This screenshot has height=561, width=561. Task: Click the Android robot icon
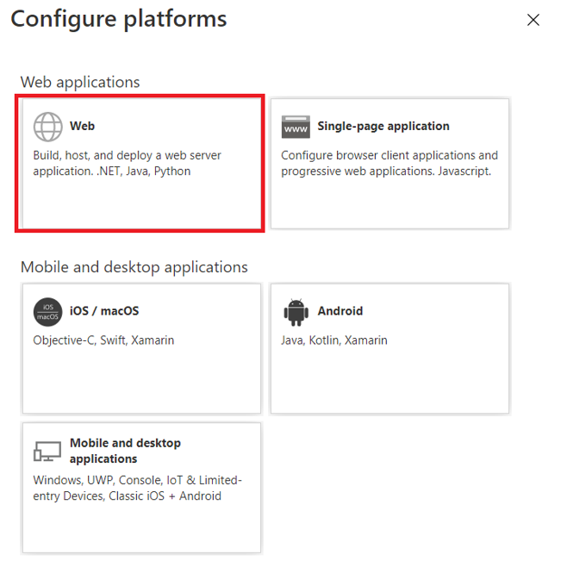[x=296, y=312]
